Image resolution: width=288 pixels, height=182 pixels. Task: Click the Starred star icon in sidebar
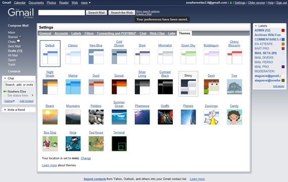click(x=20, y=37)
